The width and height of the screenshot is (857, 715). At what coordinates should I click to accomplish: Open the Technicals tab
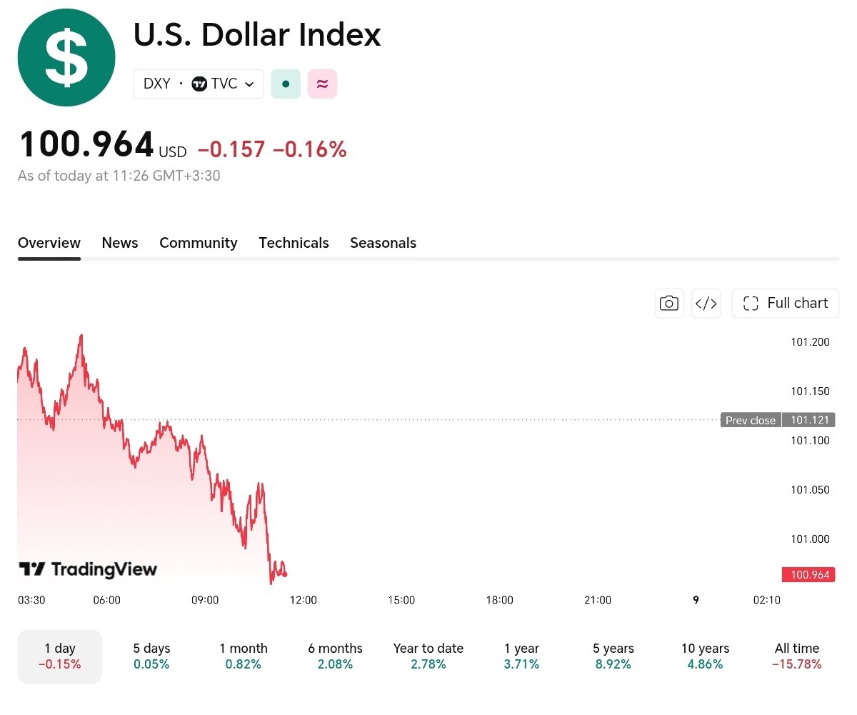(x=294, y=243)
